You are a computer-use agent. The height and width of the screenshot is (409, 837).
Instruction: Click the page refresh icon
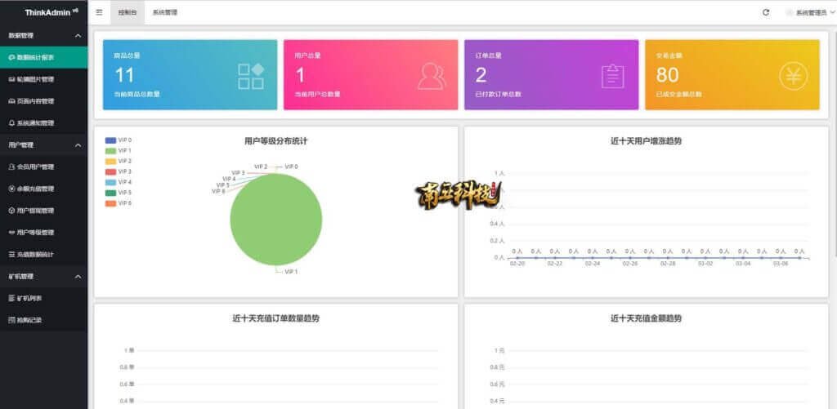coord(765,12)
